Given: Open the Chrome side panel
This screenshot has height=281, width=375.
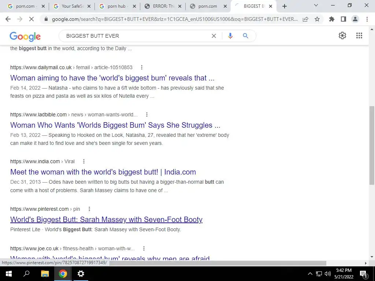Looking at the screenshot, I should 344,19.
